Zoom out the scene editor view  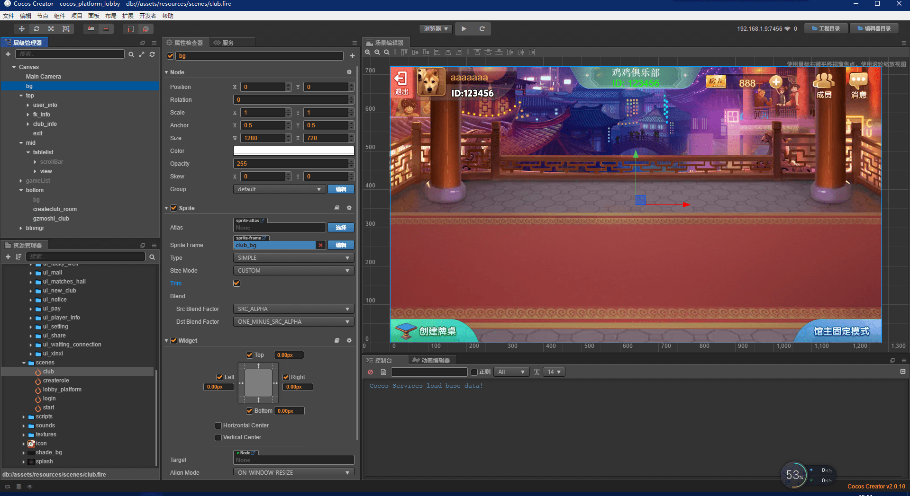pyautogui.click(x=377, y=52)
